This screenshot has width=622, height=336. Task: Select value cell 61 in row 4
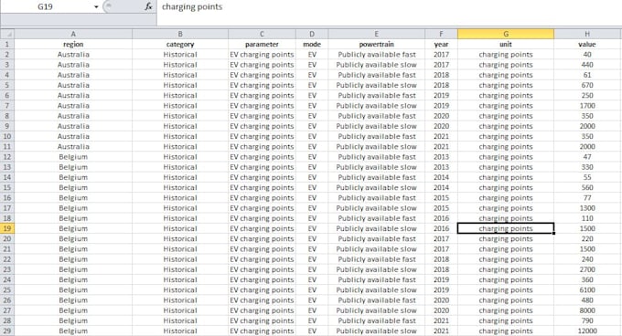pyautogui.click(x=587, y=75)
